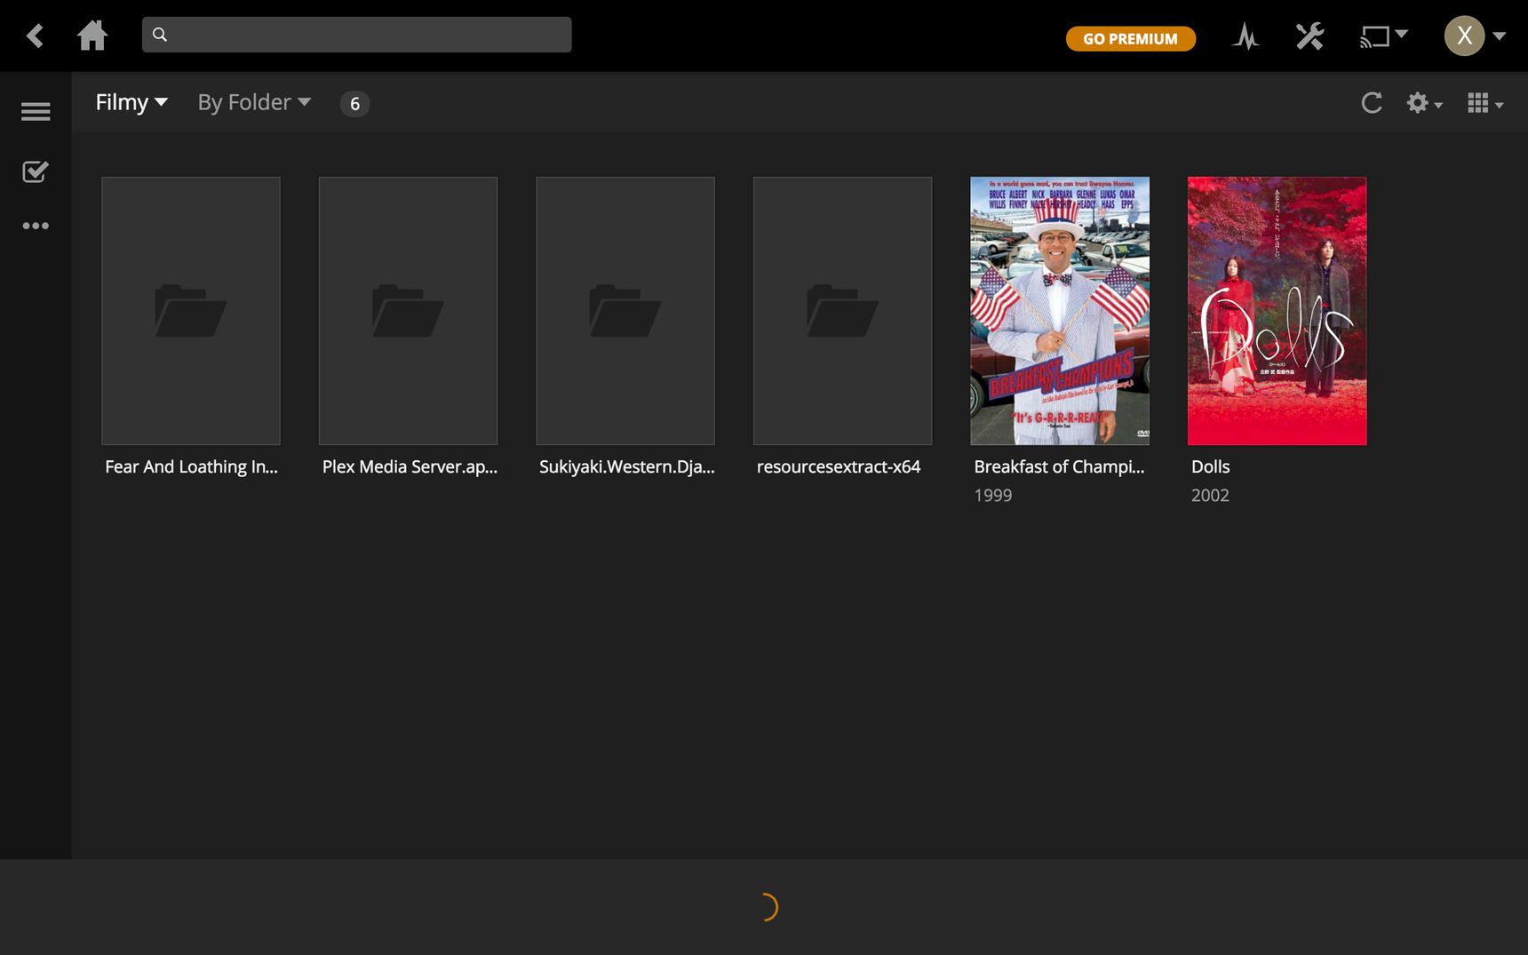Toggle the sidebar hamburger menu
Image resolution: width=1528 pixels, height=955 pixels.
coord(36,112)
